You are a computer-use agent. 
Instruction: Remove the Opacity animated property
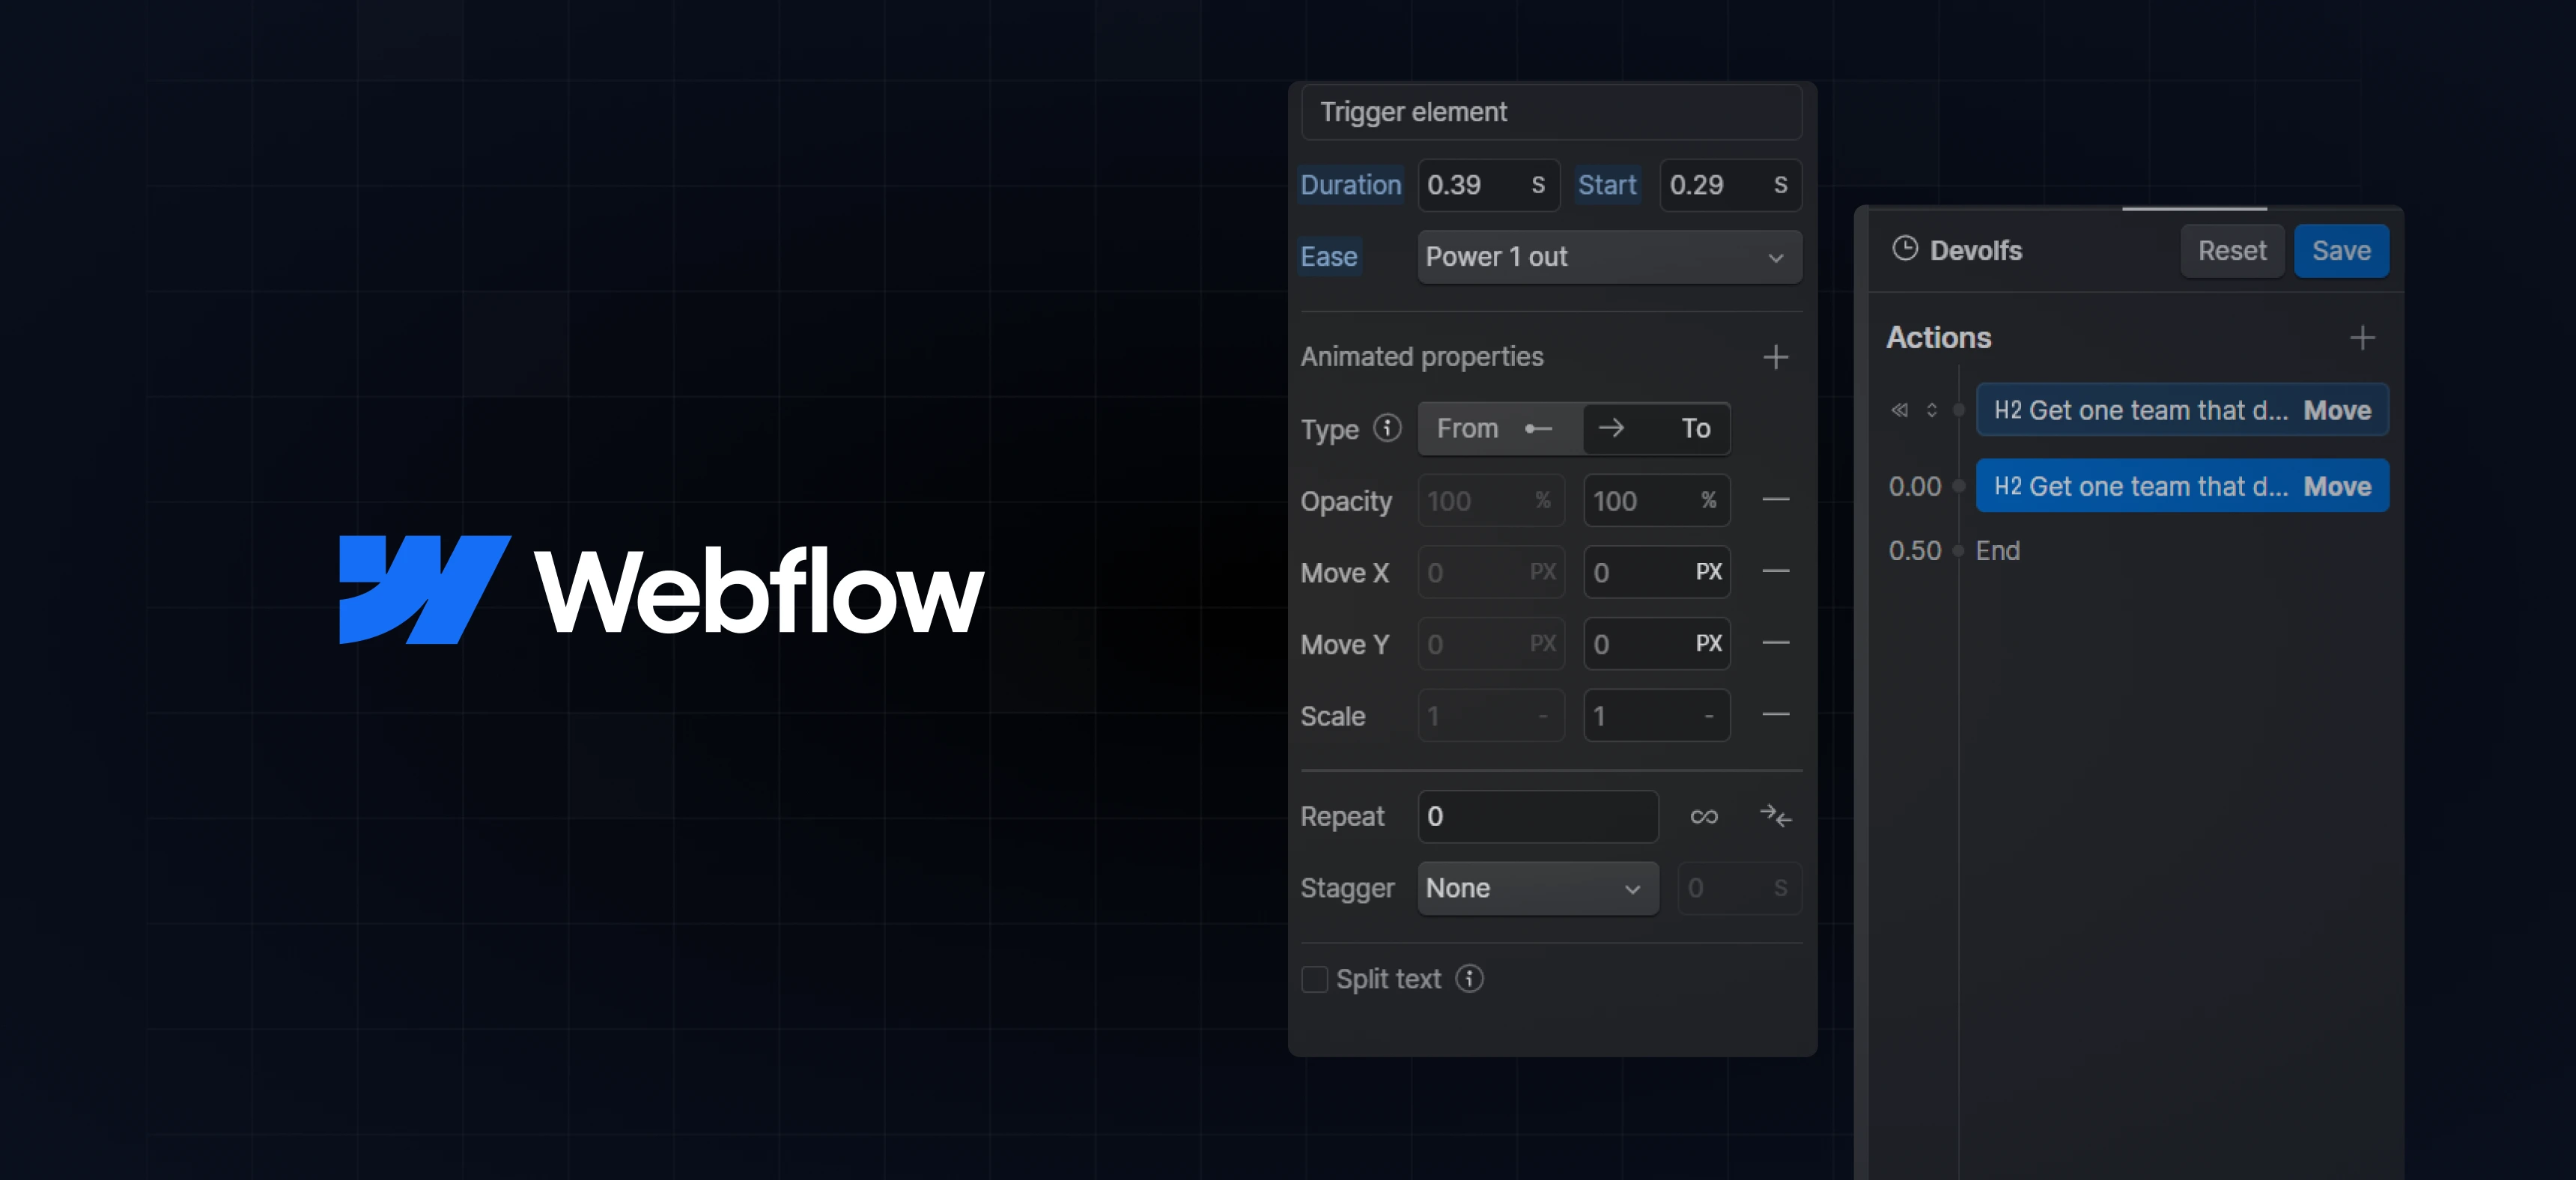click(x=1775, y=500)
